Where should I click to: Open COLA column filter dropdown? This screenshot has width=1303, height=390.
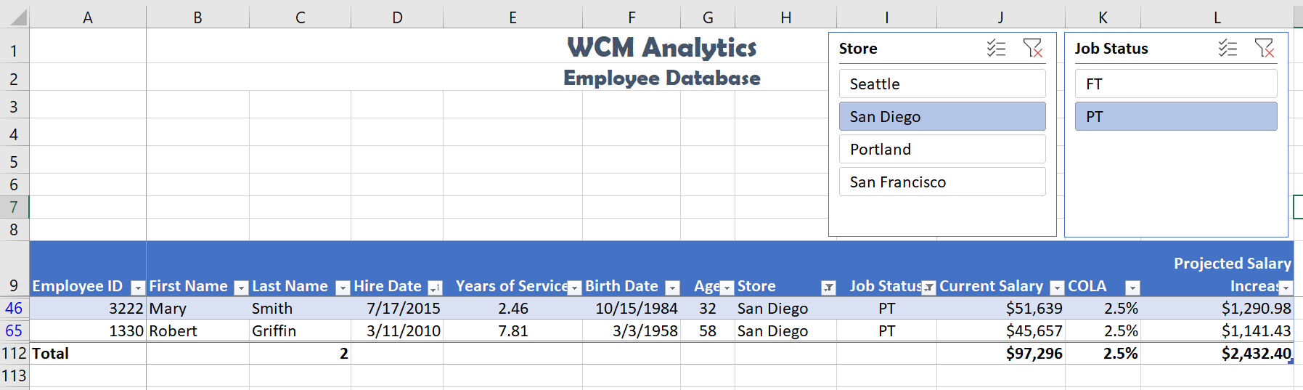[x=1132, y=288]
